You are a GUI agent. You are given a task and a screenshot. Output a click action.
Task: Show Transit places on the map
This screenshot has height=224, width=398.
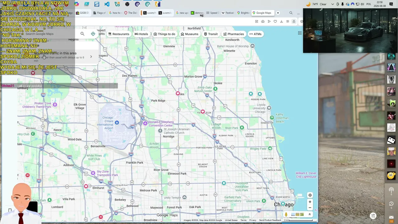tap(211, 34)
